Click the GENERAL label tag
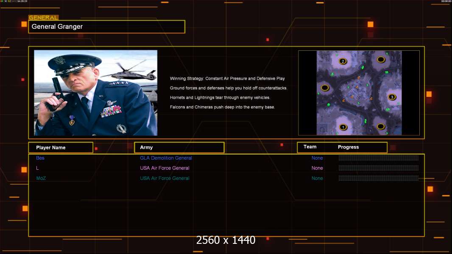Image resolution: width=452 pixels, height=254 pixels. tap(44, 17)
